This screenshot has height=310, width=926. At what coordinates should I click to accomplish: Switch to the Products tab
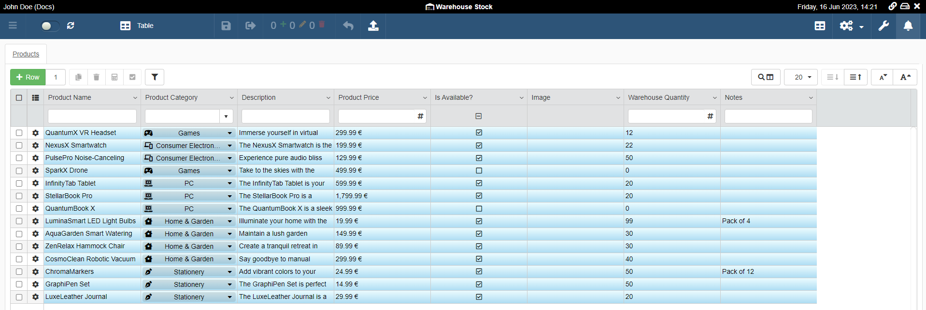26,54
